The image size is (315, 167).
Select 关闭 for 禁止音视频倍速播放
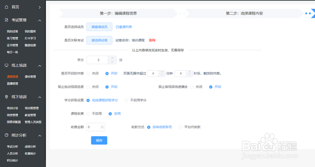196,87
